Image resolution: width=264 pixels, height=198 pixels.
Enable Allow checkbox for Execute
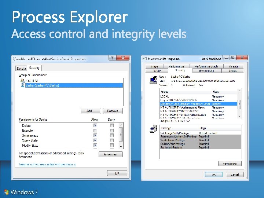95,131
